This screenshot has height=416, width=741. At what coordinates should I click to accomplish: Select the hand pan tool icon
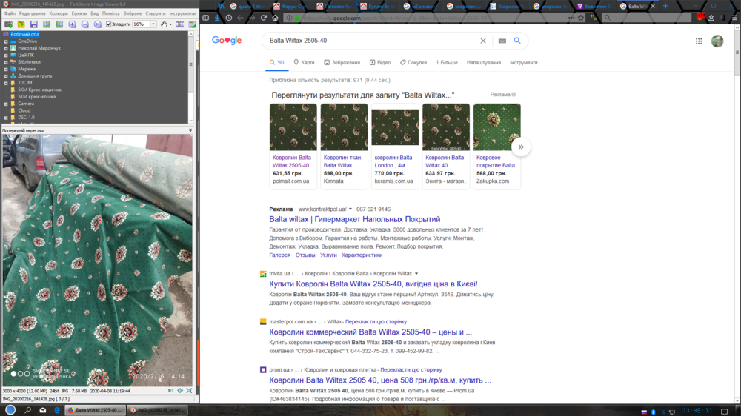click(x=164, y=24)
